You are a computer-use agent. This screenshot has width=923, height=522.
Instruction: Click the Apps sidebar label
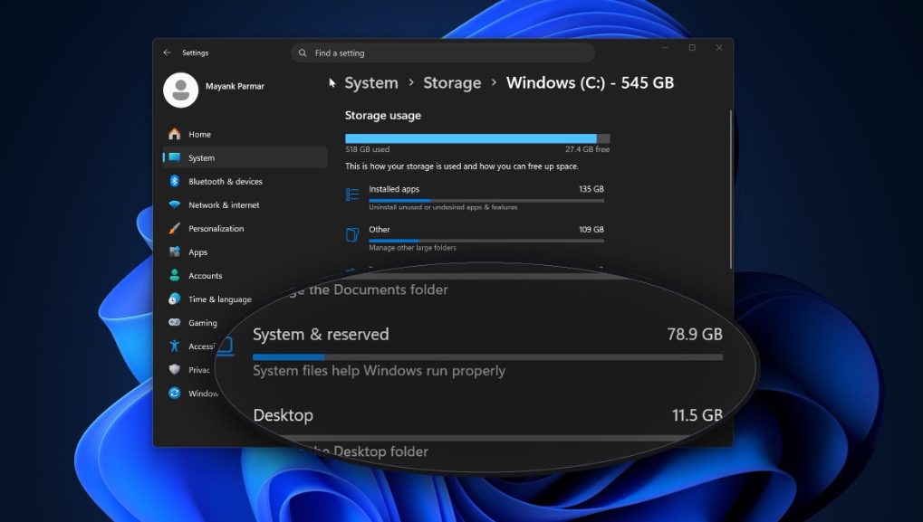coord(197,252)
